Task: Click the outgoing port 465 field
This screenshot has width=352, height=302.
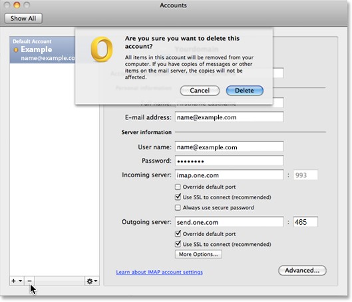Action: pos(305,222)
